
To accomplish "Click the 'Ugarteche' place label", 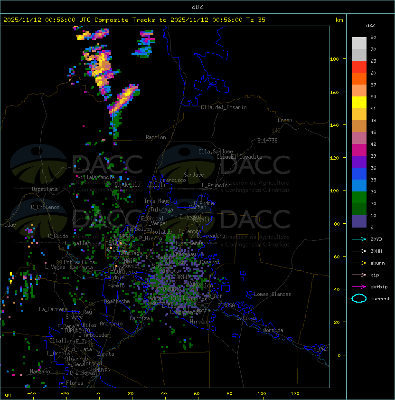I will 117,301.
